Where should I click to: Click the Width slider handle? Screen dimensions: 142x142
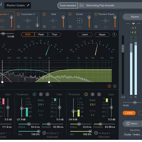(x=135, y=103)
